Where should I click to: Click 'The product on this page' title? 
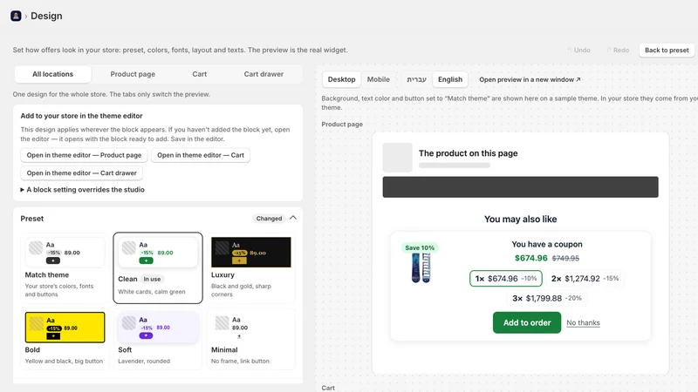coord(468,153)
